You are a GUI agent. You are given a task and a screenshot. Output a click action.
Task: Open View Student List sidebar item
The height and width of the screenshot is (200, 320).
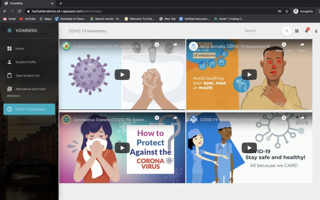(29, 75)
